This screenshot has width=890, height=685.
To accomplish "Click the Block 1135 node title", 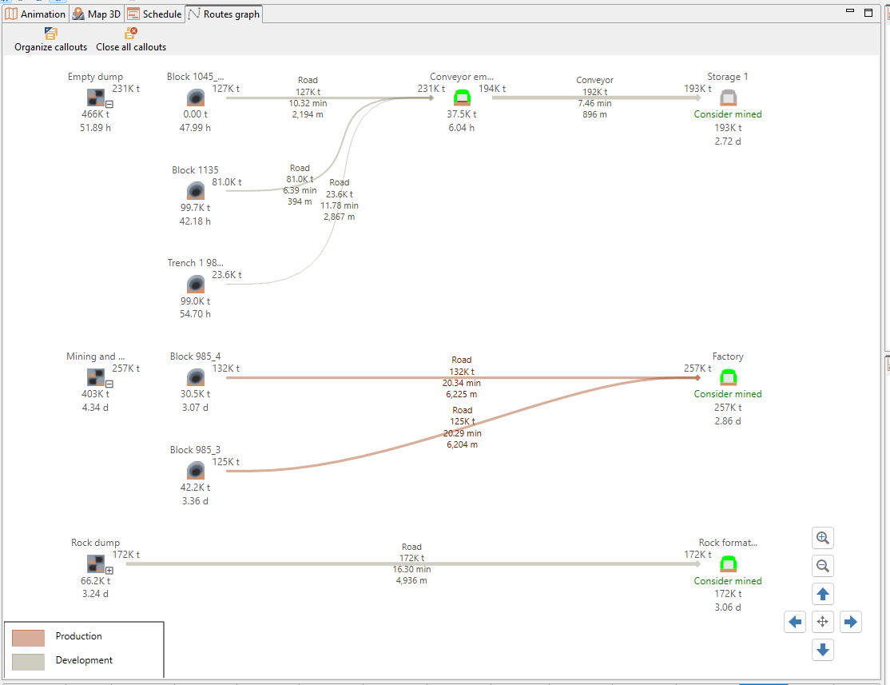I will pos(195,170).
